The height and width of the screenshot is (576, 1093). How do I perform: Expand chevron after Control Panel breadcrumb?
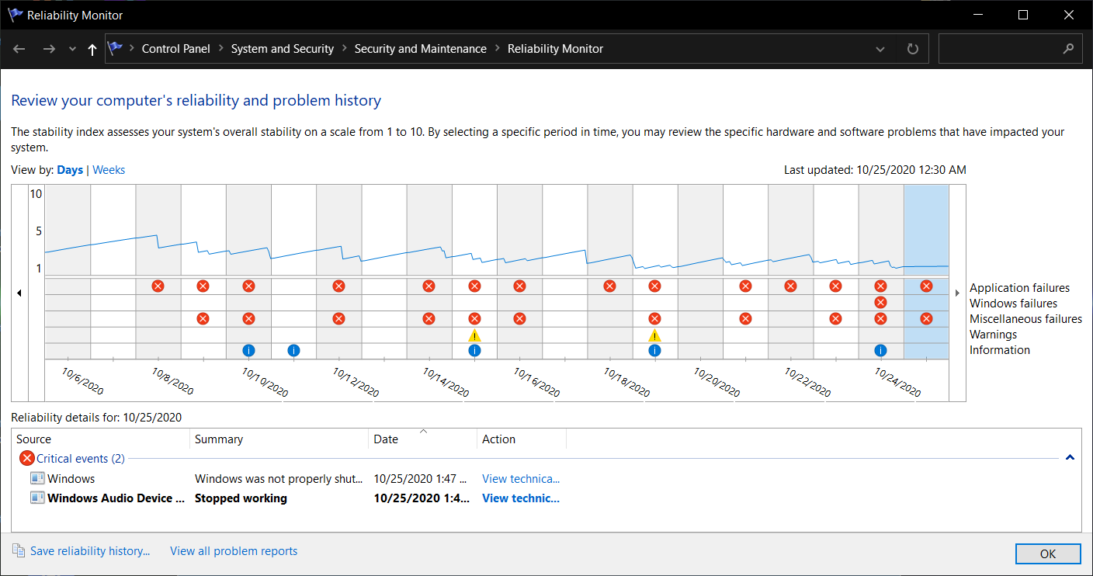click(x=220, y=49)
